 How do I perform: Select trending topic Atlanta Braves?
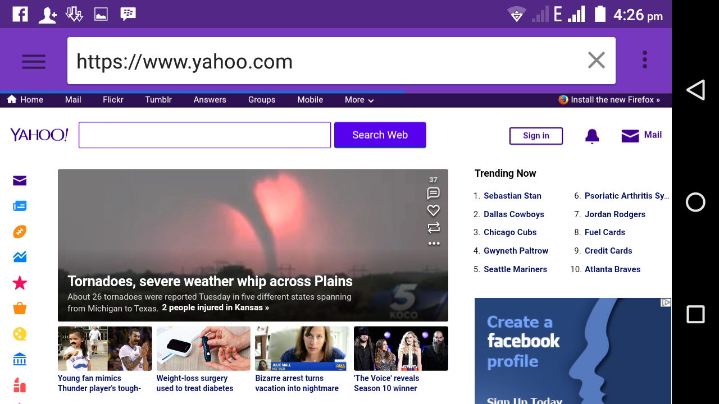pos(612,269)
